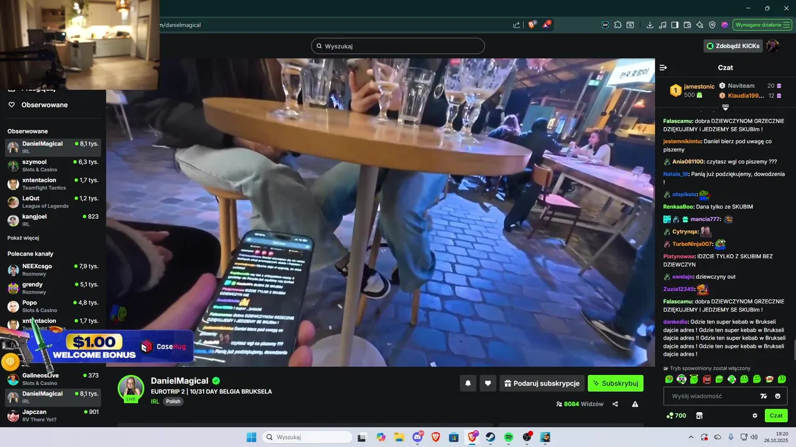This screenshot has height=447, width=796.
Task: Open the user profile avatar menu
Action: (772, 46)
